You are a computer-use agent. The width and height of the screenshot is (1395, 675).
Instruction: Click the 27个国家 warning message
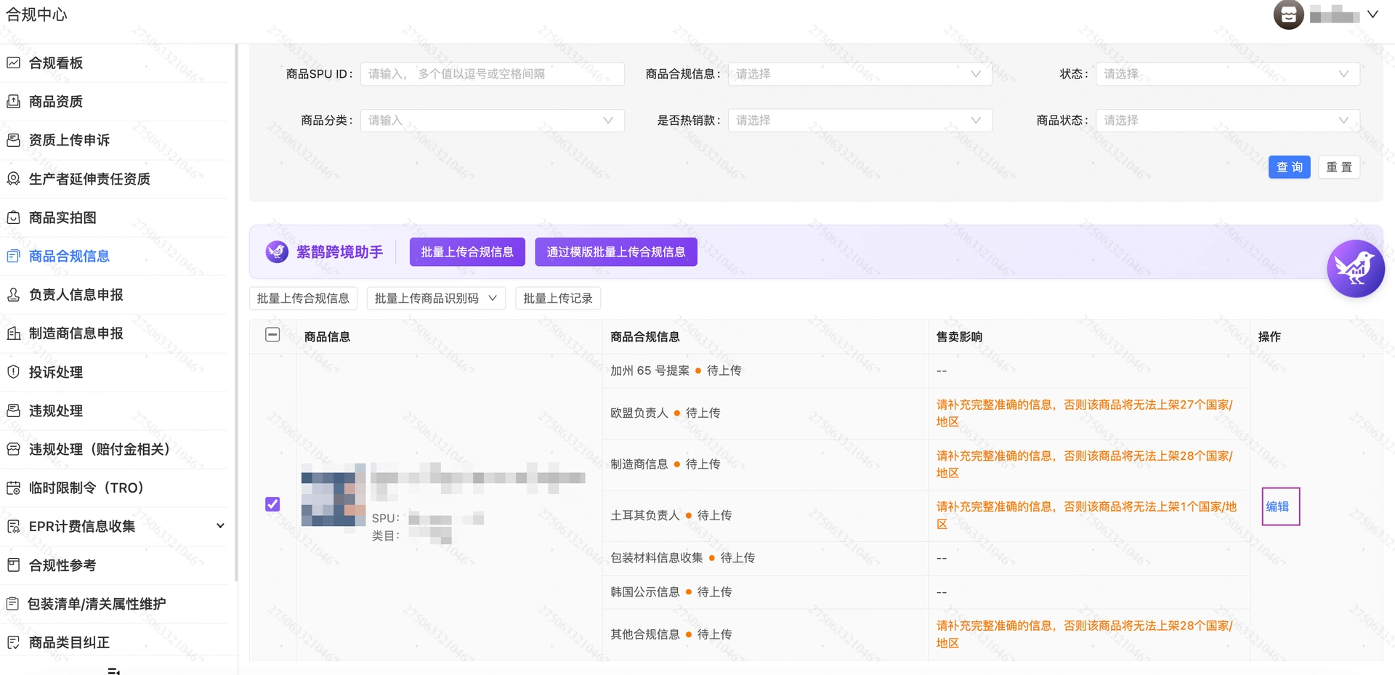[1084, 413]
